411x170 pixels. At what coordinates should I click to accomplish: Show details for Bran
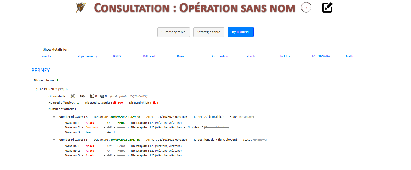[x=180, y=56]
